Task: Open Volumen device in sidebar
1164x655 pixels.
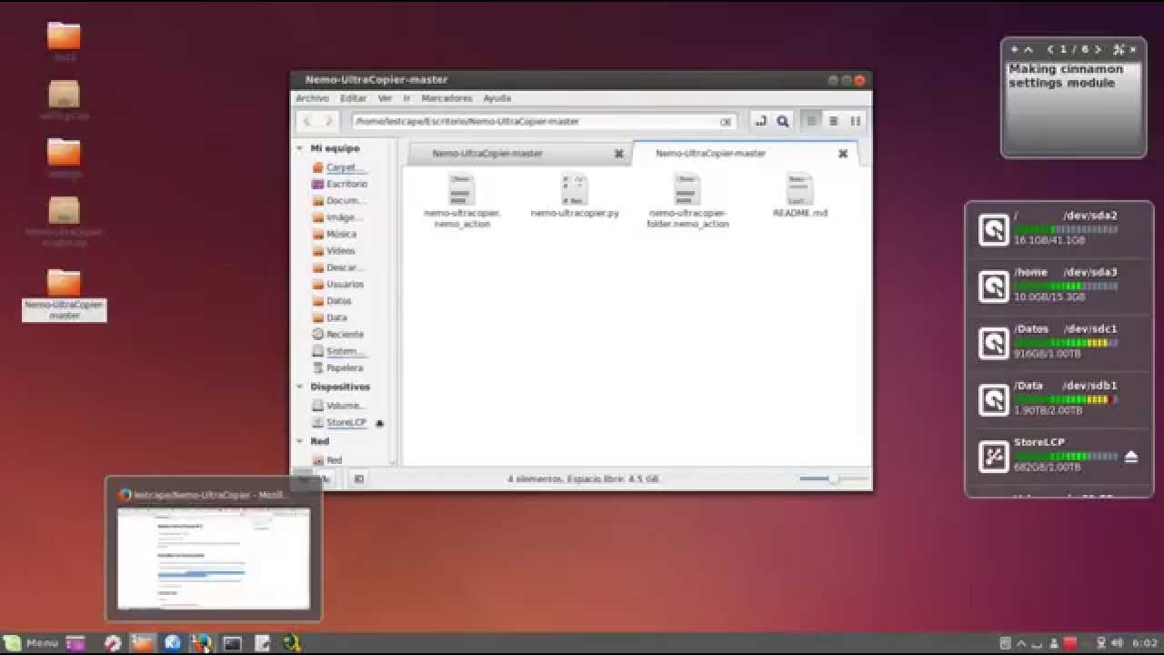Action: (339, 406)
